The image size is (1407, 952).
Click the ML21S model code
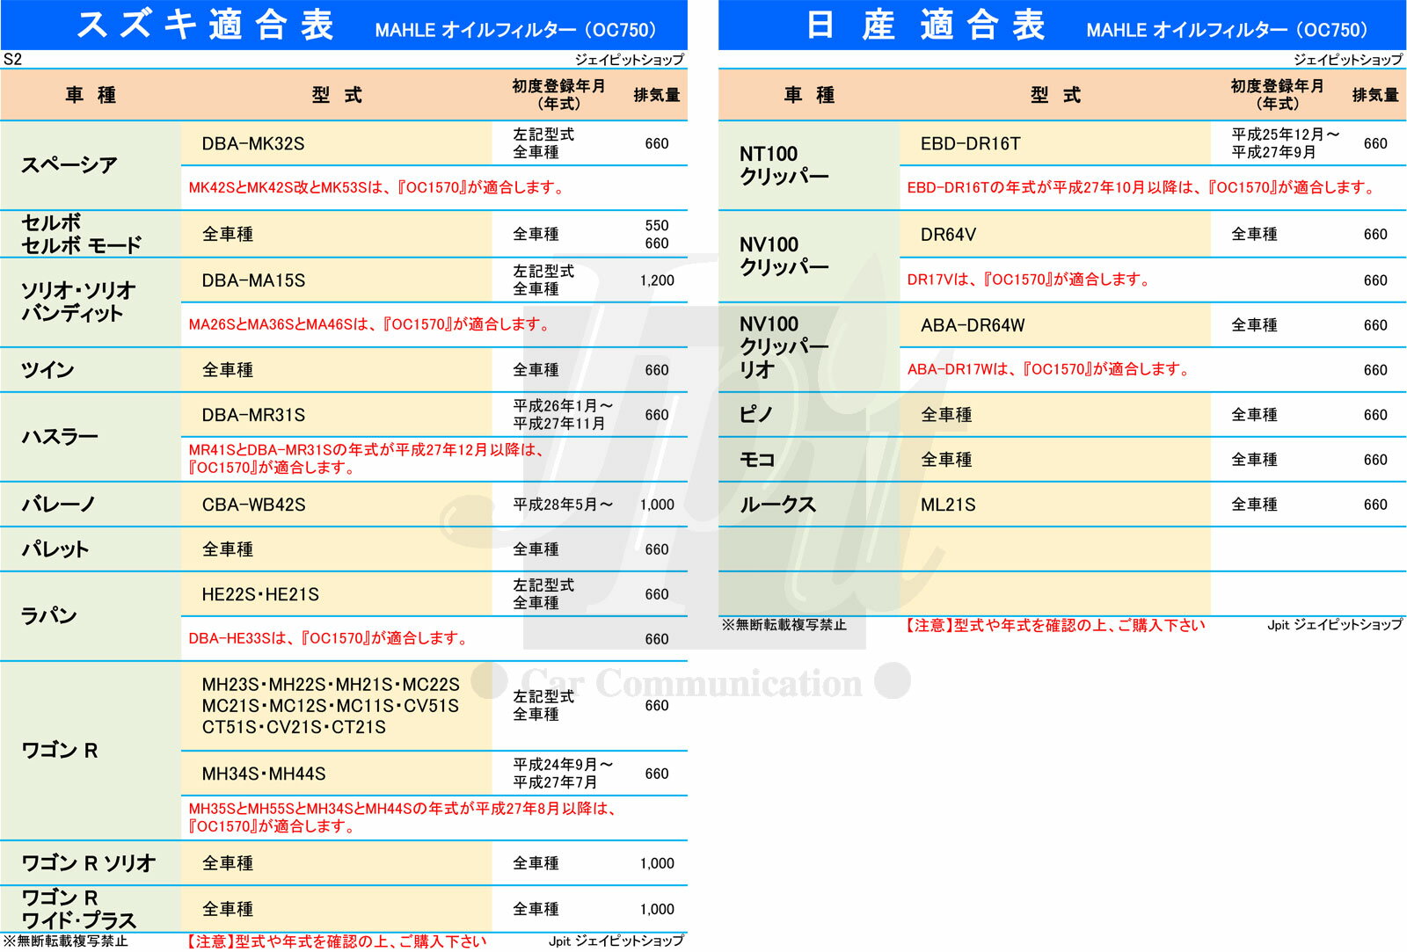948,505
